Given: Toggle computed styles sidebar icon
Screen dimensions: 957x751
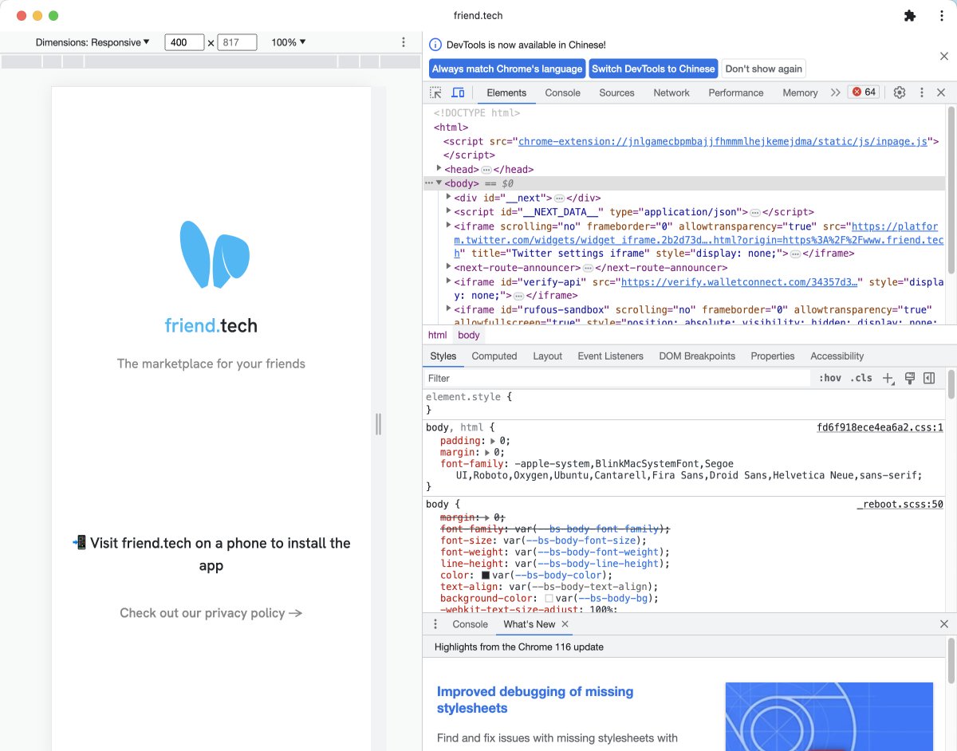Looking at the screenshot, I should 929,378.
